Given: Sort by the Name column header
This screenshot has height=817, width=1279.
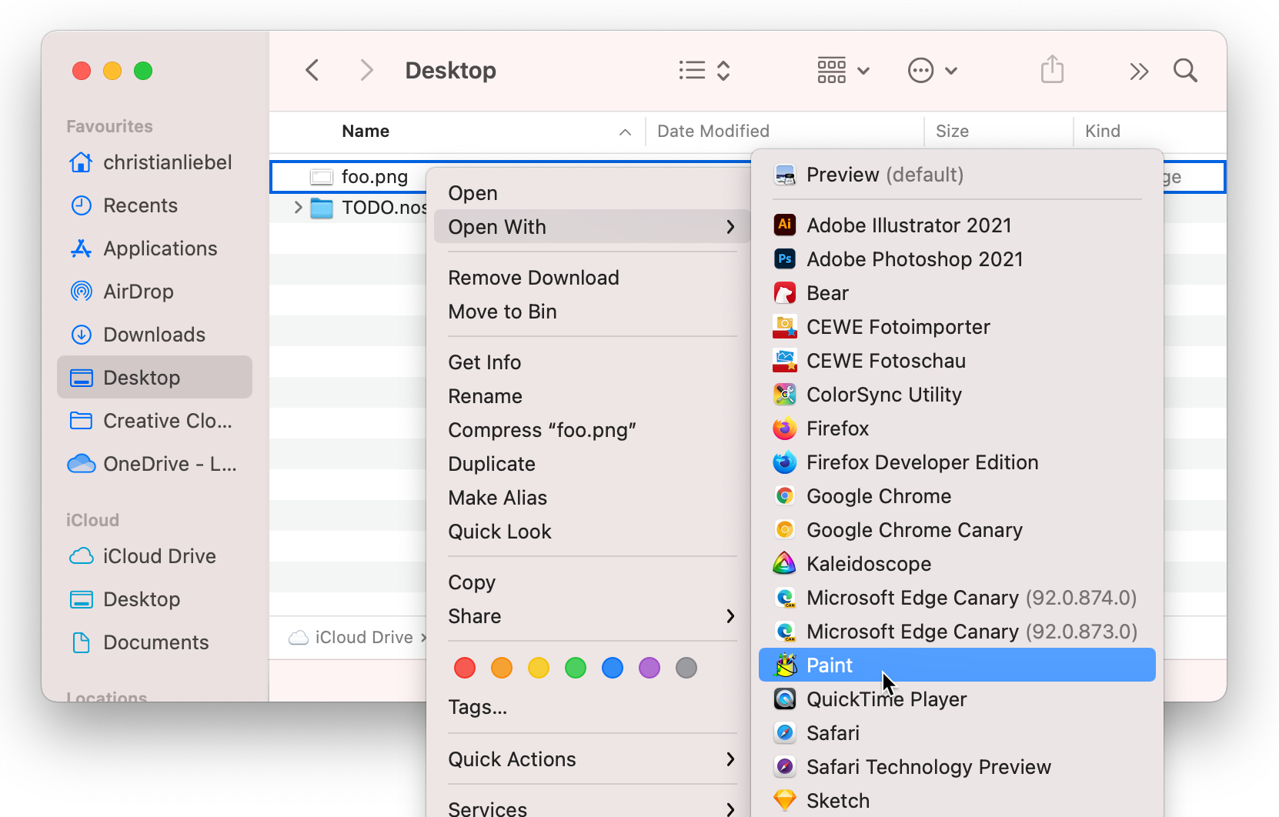Looking at the screenshot, I should click(x=366, y=132).
